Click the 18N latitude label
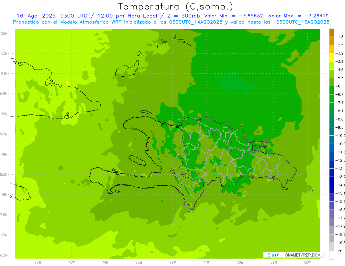Viewport: 345px width, 266px height. pyautogui.click(x=4, y=195)
